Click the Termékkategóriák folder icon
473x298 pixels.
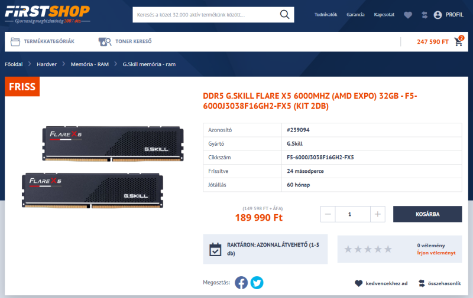pyautogui.click(x=15, y=41)
